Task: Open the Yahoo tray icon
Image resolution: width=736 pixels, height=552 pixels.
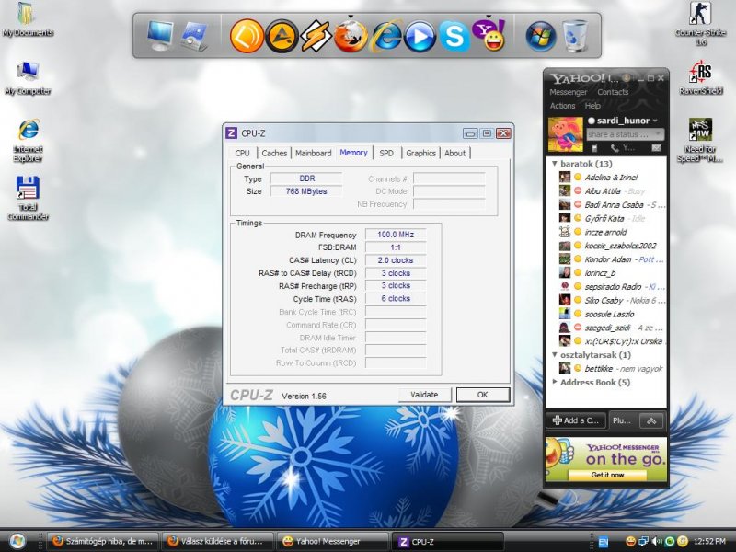Action: [631, 541]
